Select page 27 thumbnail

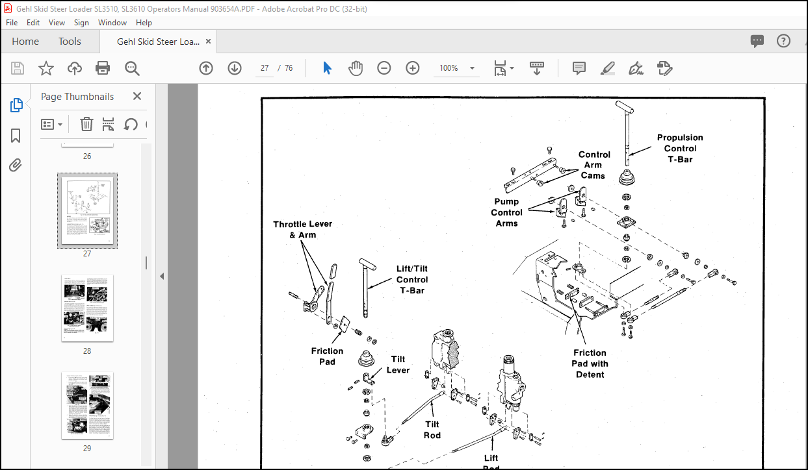(87, 210)
